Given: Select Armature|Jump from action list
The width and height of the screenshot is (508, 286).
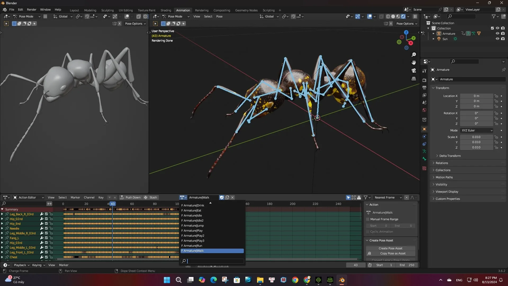Looking at the screenshot, I should [194, 226].
